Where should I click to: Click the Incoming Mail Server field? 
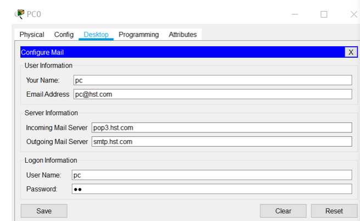click(222, 128)
